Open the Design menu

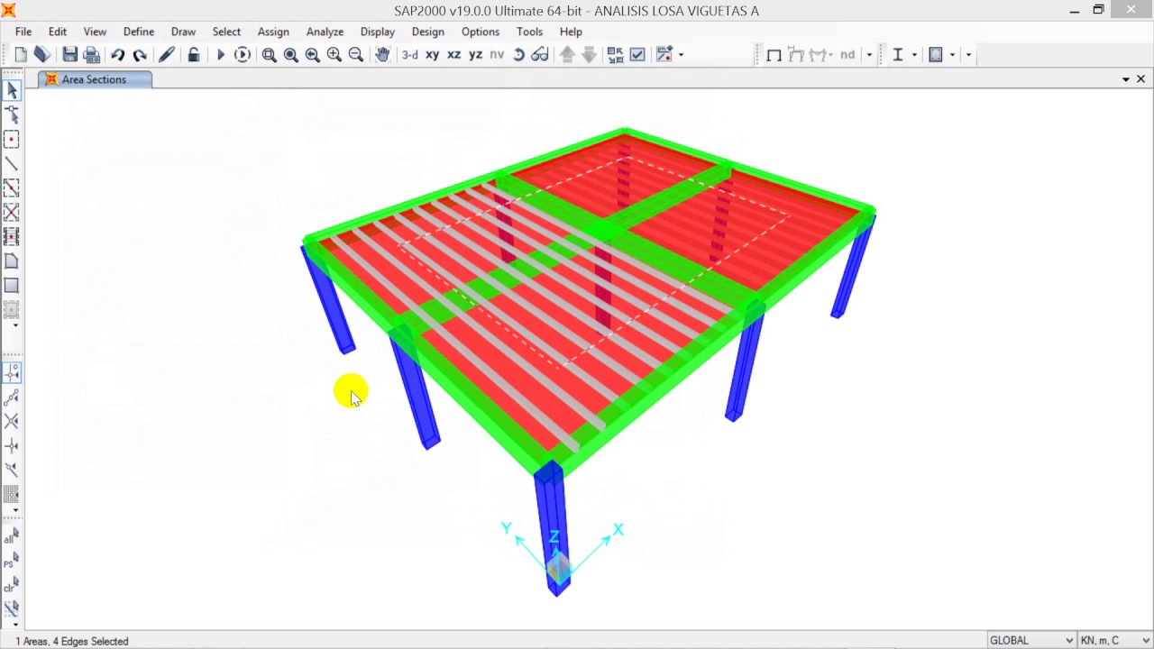[x=428, y=32]
